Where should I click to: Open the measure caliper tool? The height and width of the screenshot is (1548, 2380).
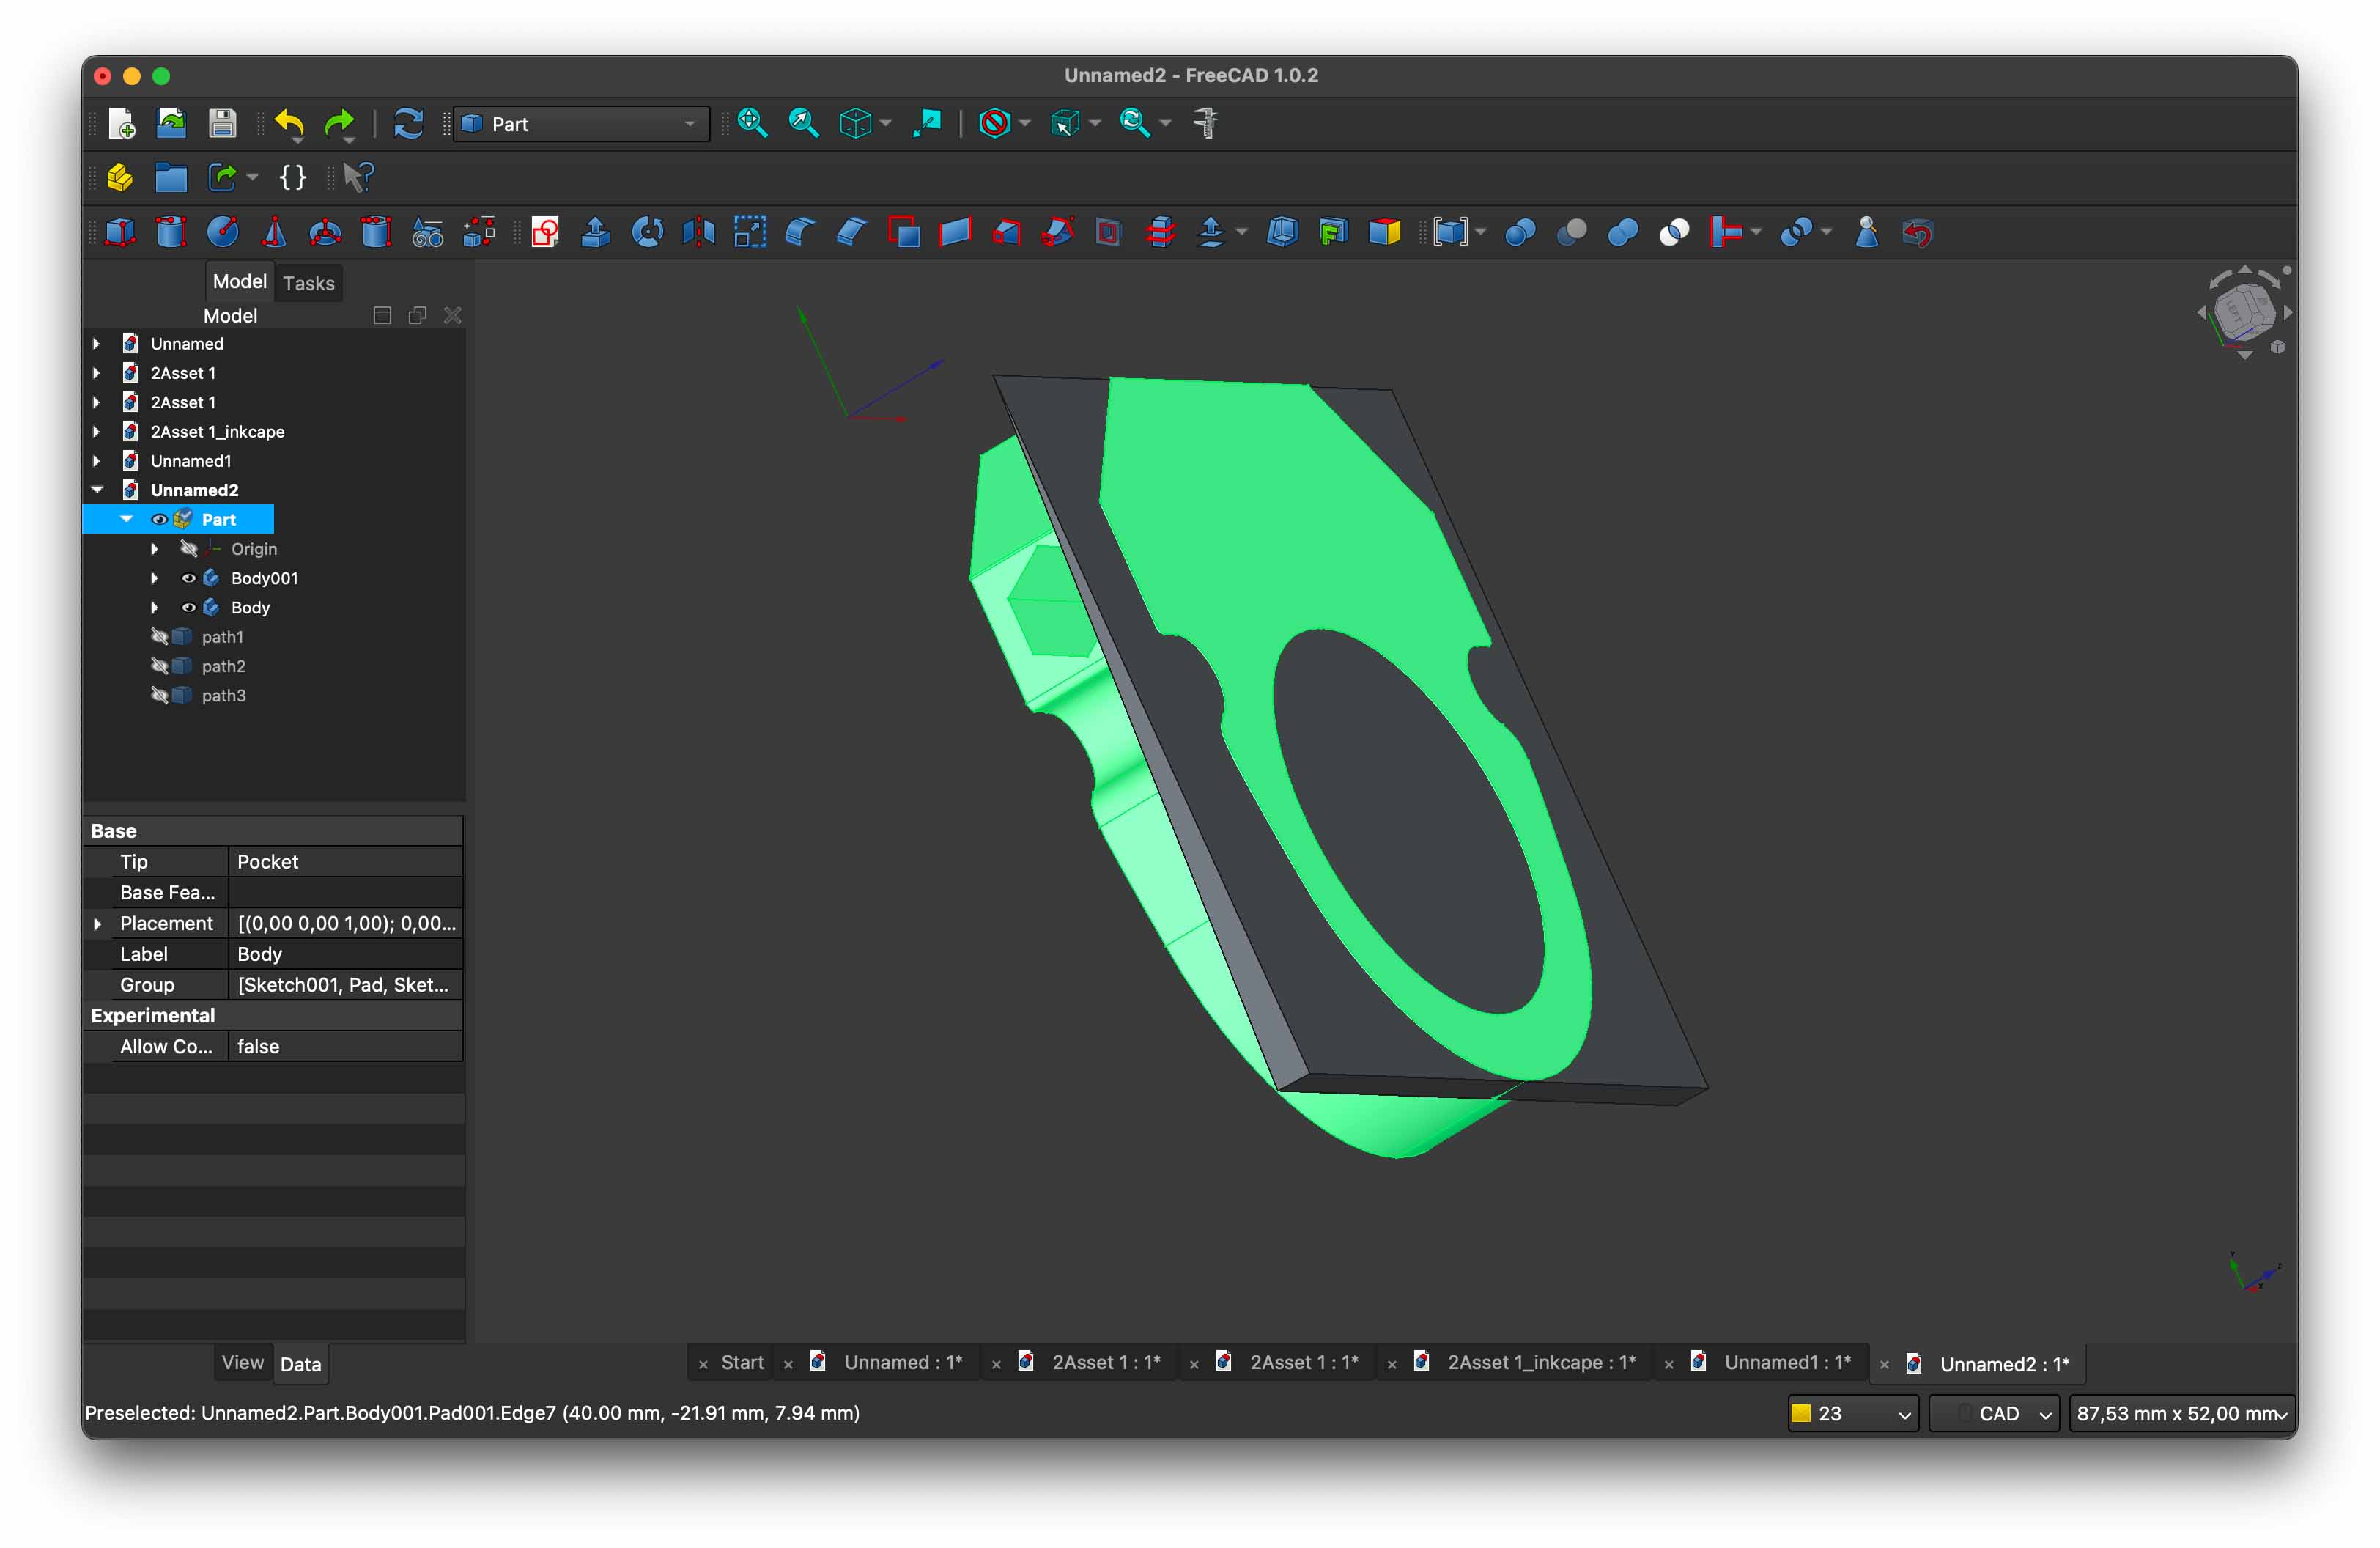click(x=1206, y=123)
